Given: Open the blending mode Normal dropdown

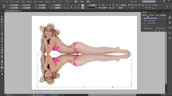Looking at the screenshot, I should coord(148,15).
